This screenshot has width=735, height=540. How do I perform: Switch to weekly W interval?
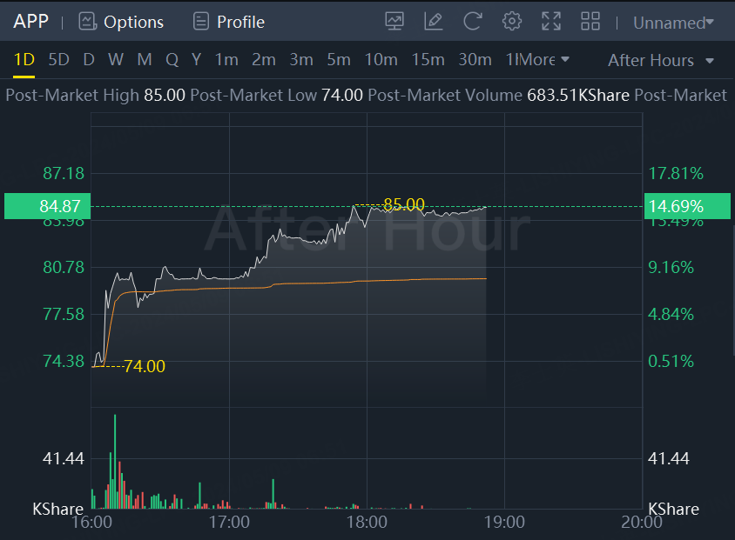coord(116,59)
